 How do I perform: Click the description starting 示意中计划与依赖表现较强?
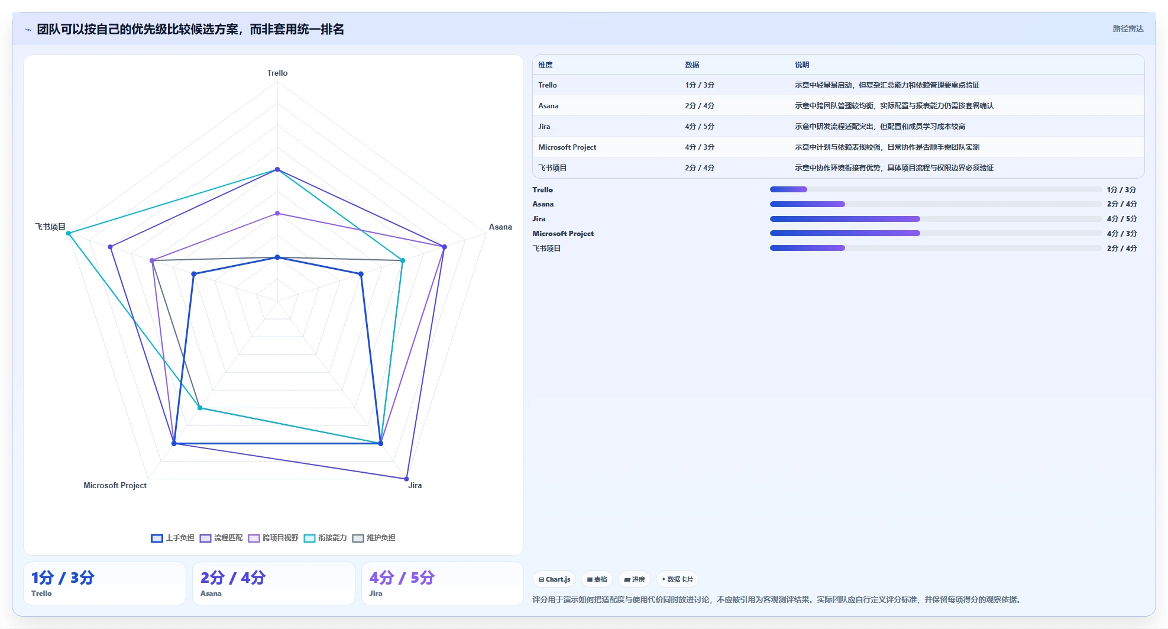point(887,147)
